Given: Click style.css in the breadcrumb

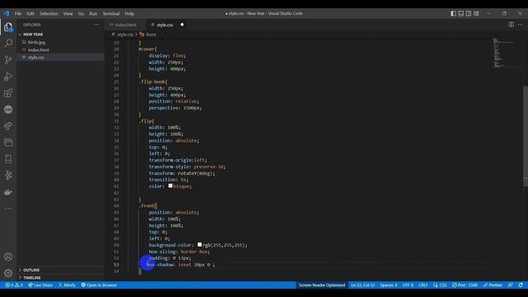Looking at the screenshot, I should (125, 35).
